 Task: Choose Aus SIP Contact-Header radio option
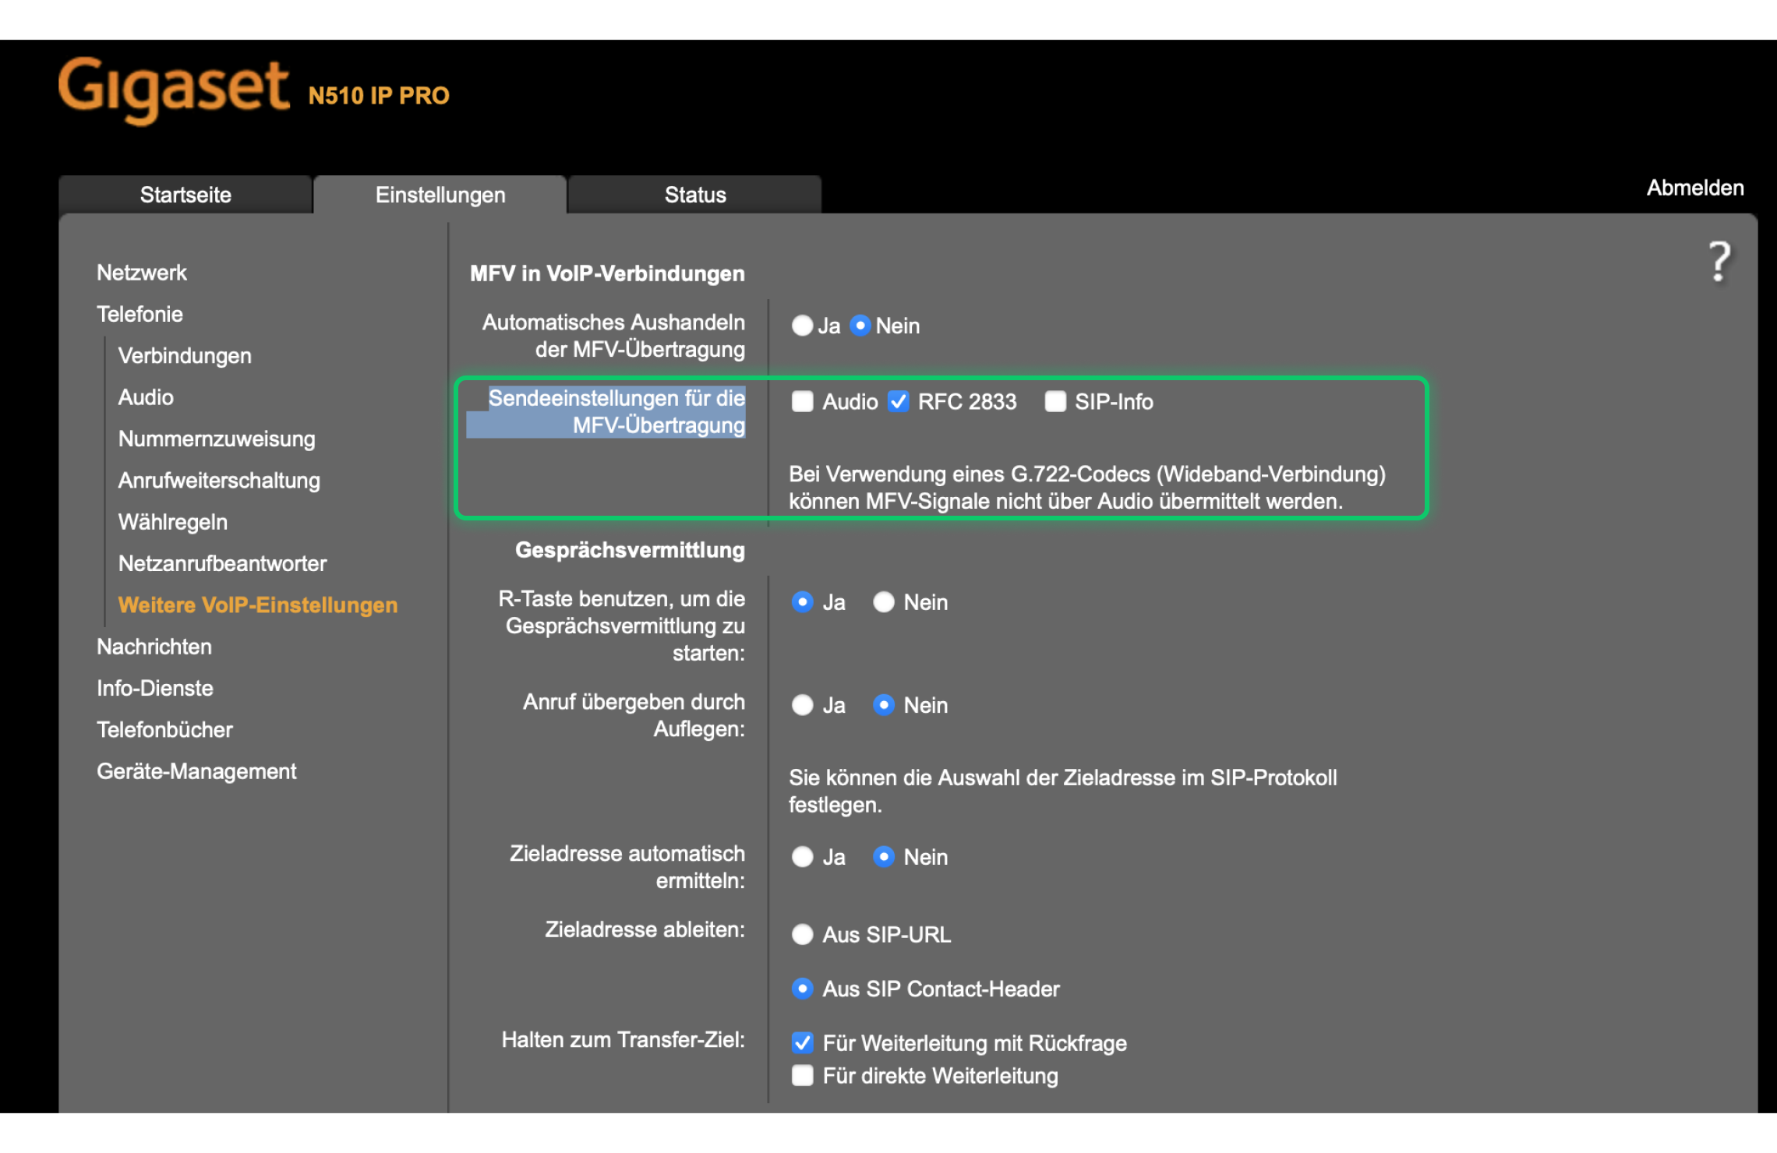click(x=802, y=989)
